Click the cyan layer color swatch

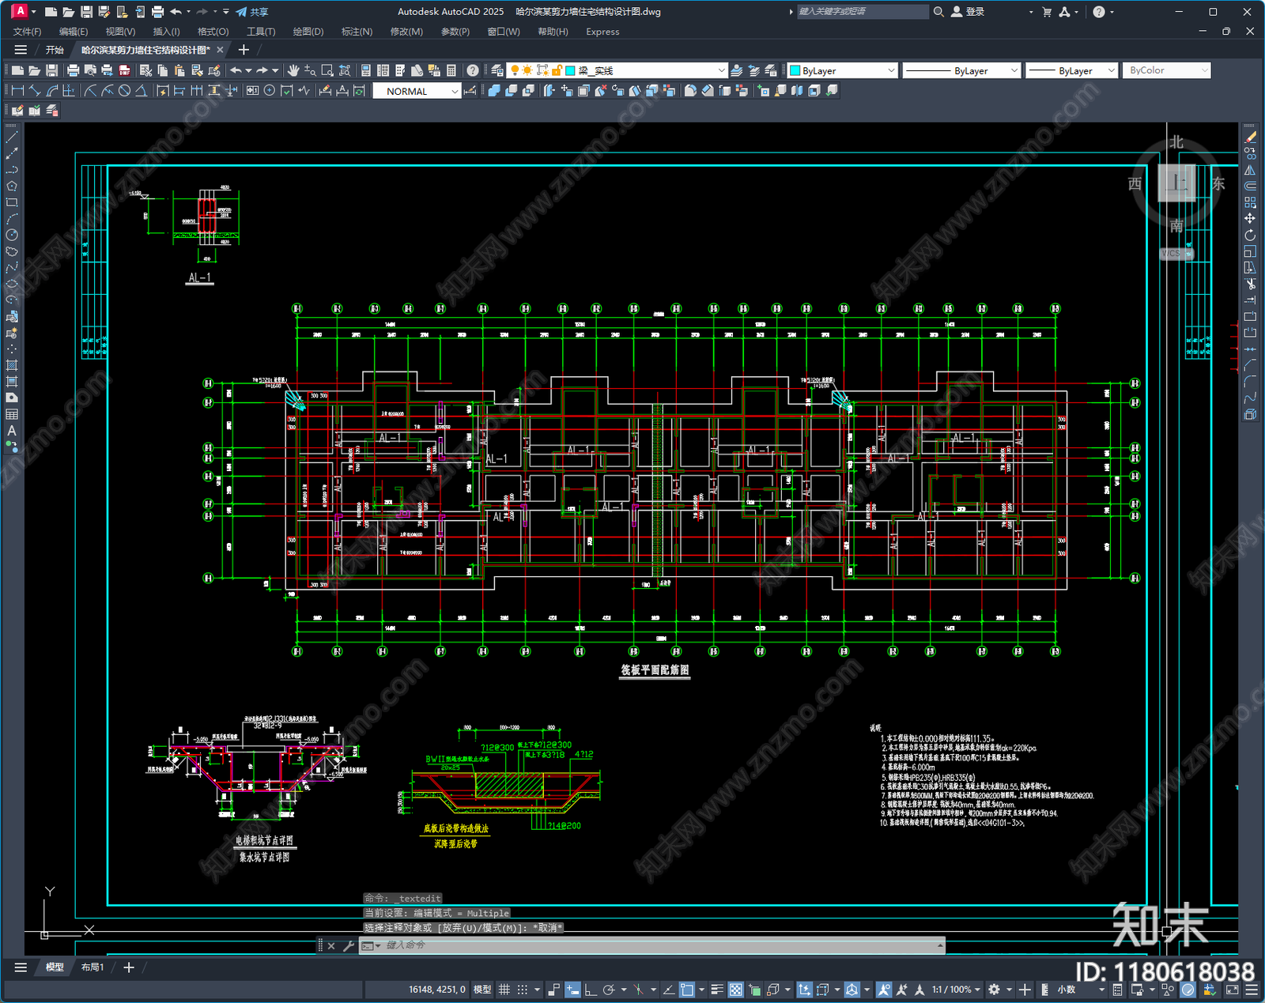(570, 70)
